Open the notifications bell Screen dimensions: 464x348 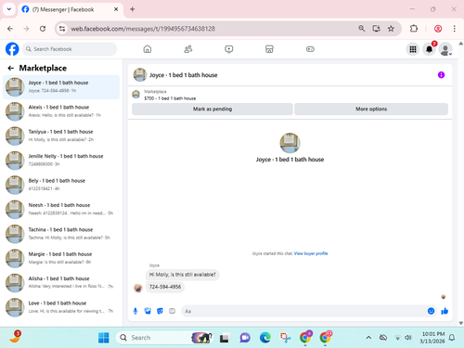(429, 49)
